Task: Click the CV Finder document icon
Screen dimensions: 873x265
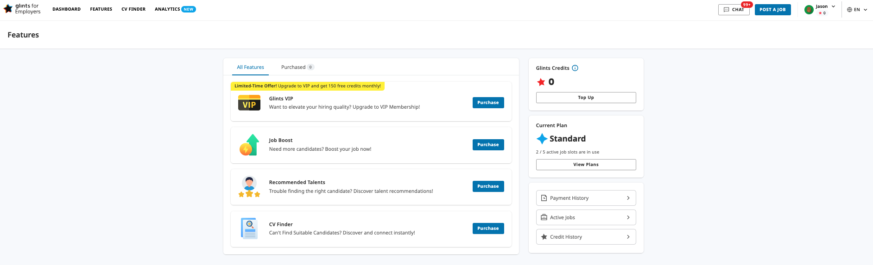Action: click(249, 228)
